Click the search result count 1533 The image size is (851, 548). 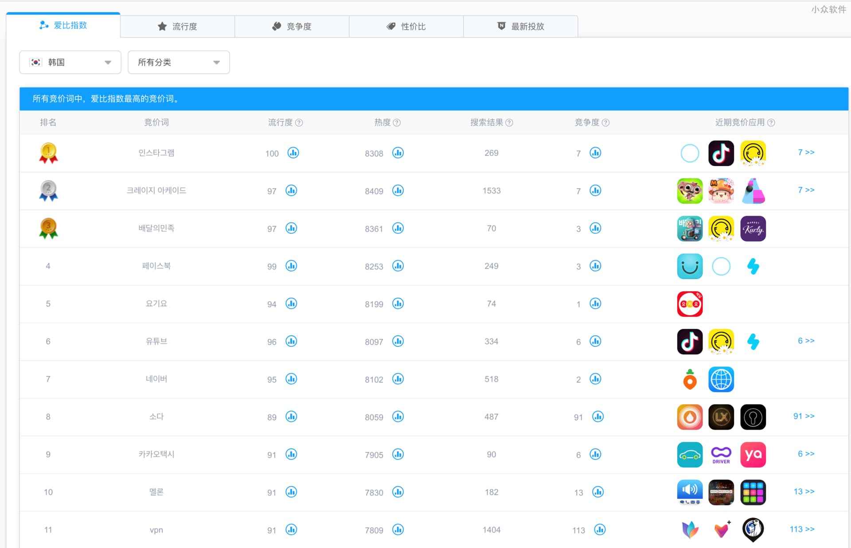click(x=492, y=190)
